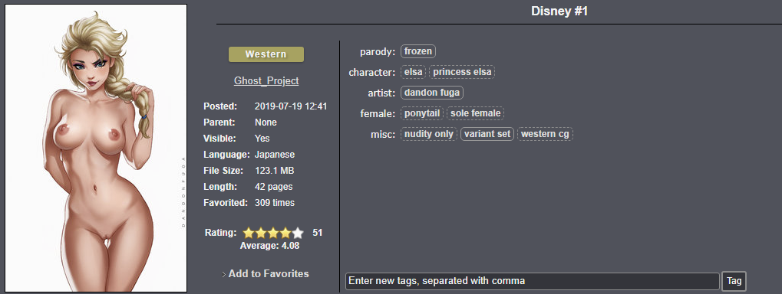Open the dandon fuga artist tag

coord(432,93)
